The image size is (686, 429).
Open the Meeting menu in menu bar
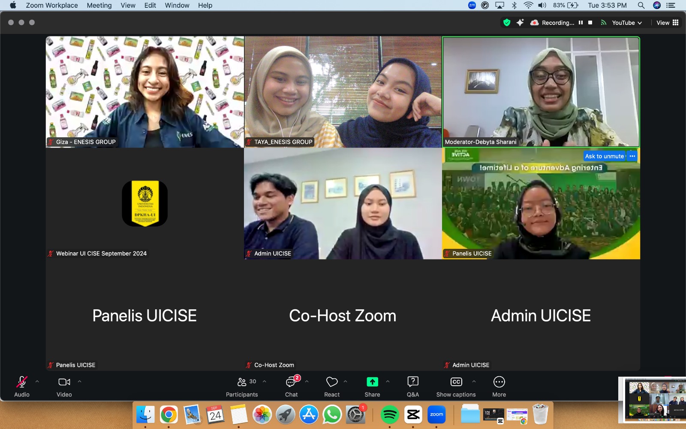tap(99, 5)
